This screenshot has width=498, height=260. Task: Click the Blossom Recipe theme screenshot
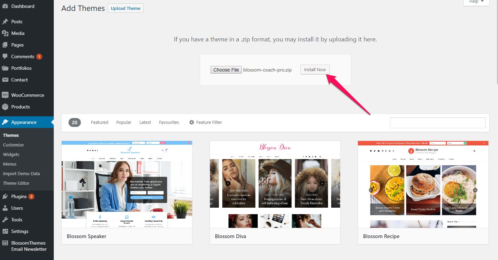[x=423, y=184]
